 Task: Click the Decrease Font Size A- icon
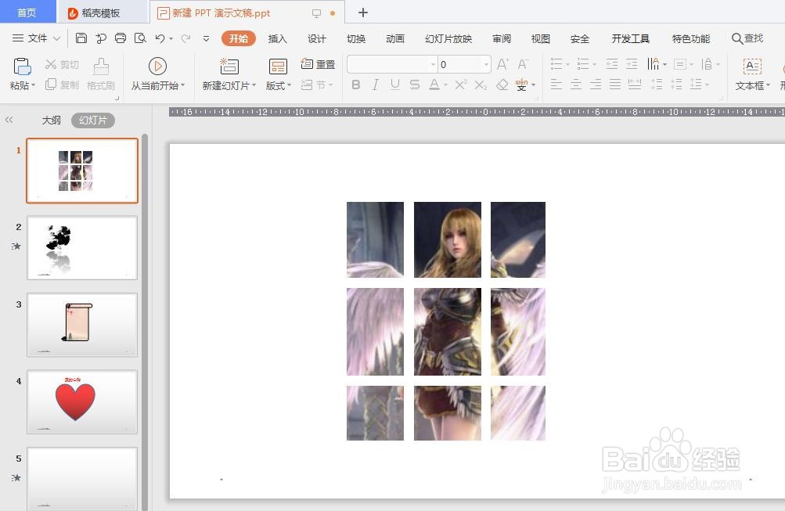523,64
